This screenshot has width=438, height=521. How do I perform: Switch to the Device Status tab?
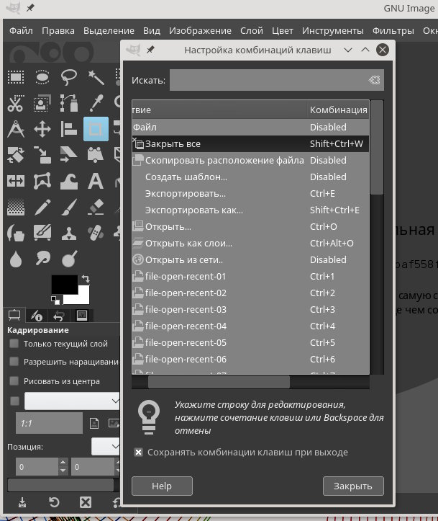tap(37, 316)
